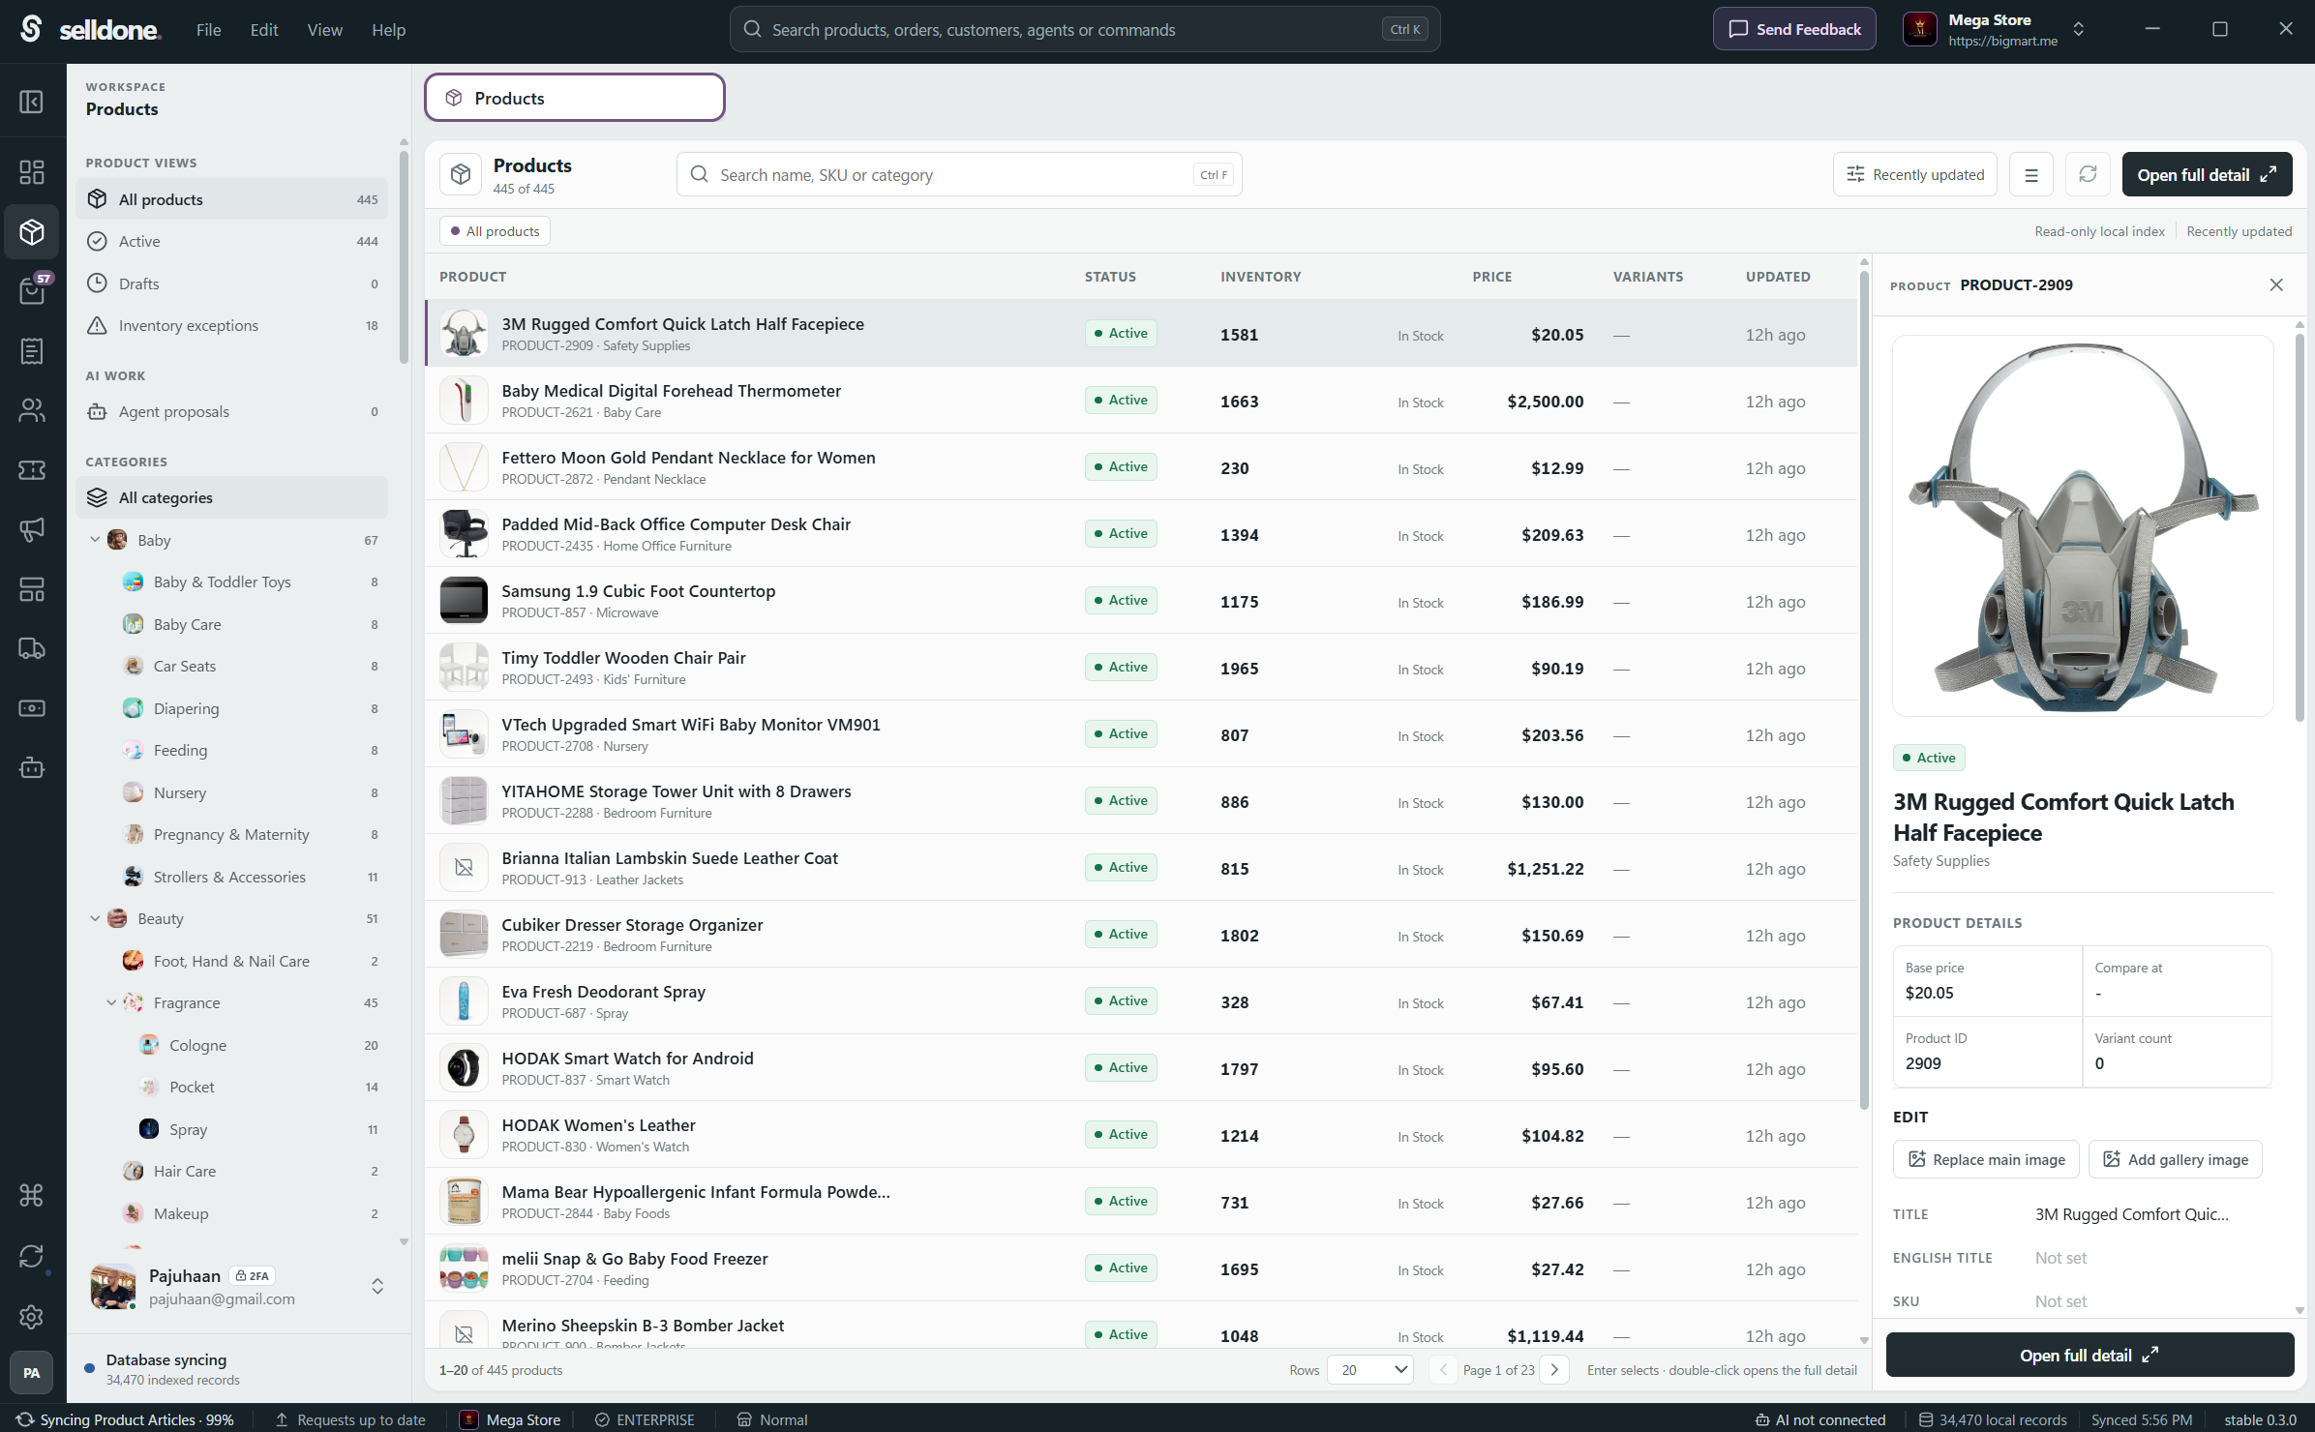
Task: Open the File menu
Action: click(x=208, y=30)
